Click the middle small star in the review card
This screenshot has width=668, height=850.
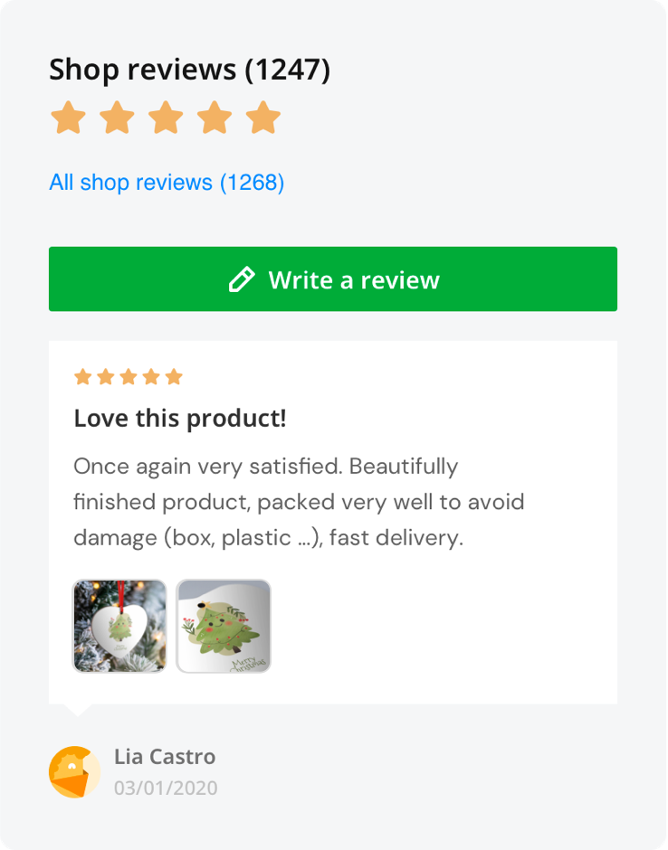(129, 377)
